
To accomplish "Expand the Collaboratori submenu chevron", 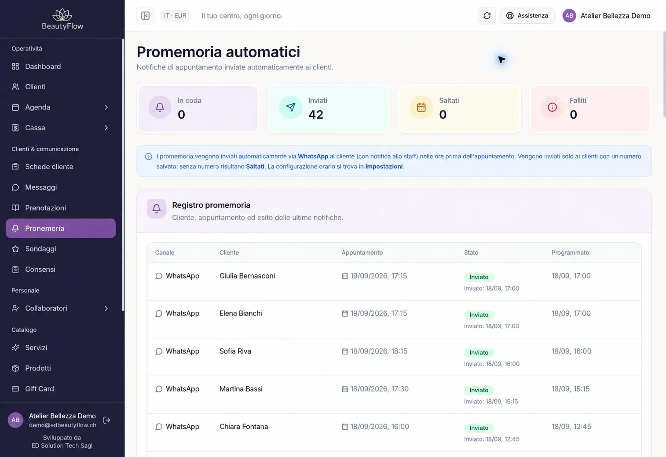I will (x=106, y=308).
